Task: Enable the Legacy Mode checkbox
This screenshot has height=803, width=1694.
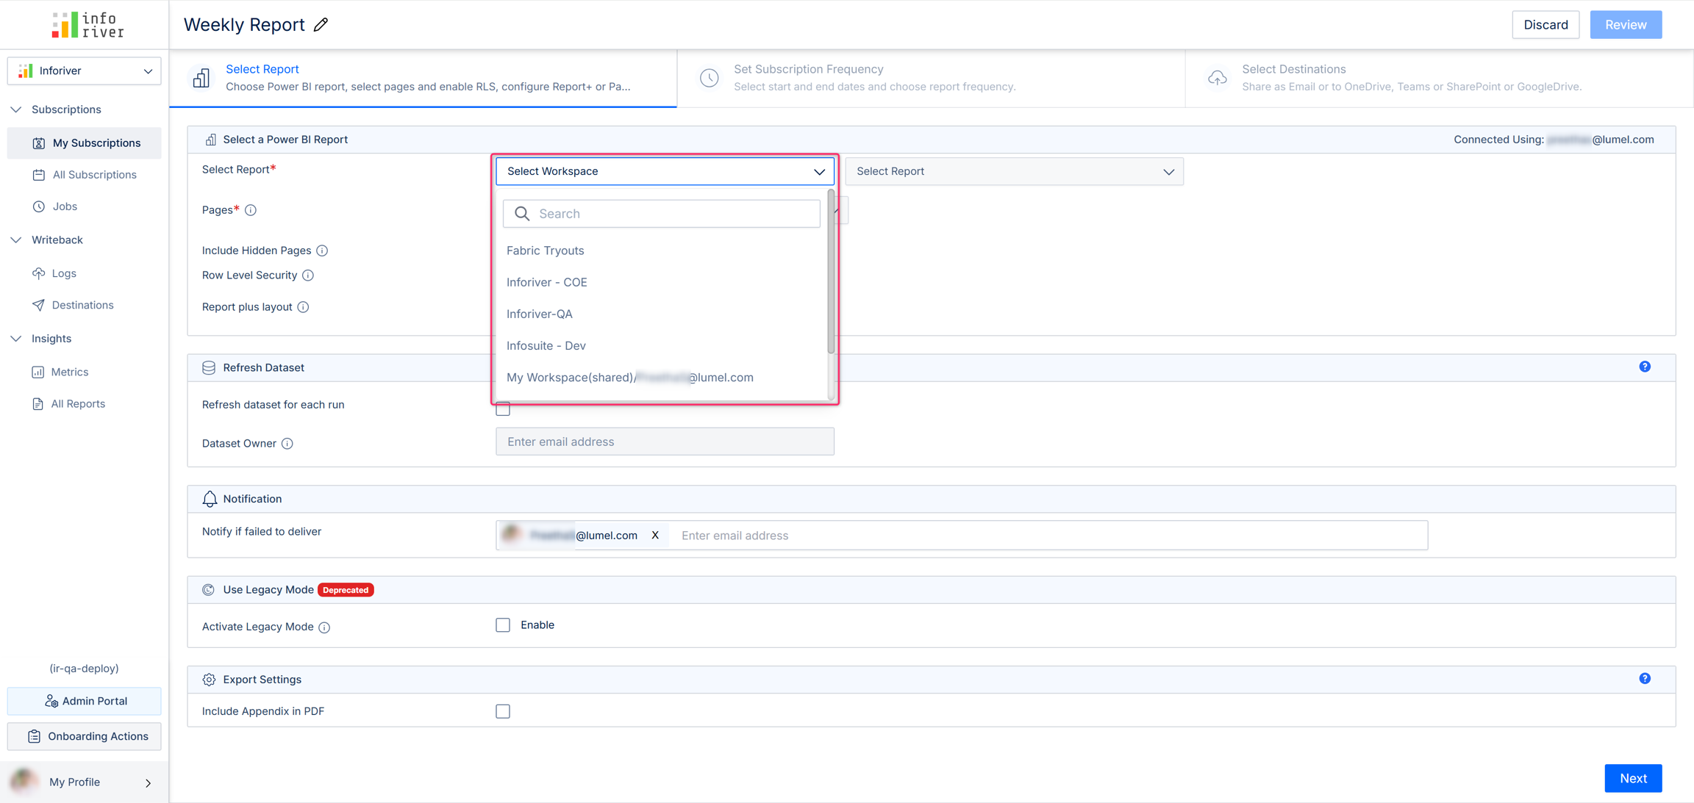Action: 503,625
